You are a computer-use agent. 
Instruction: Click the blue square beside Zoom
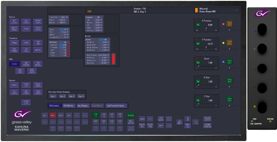pyautogui.click(x=223, y=62)
